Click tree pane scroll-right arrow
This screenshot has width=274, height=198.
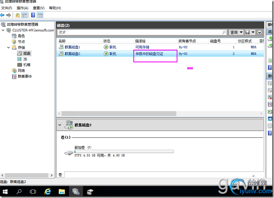point(51,175)
